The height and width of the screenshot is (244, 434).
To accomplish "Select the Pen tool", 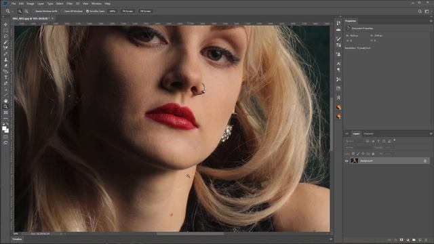I will (5, 83).
